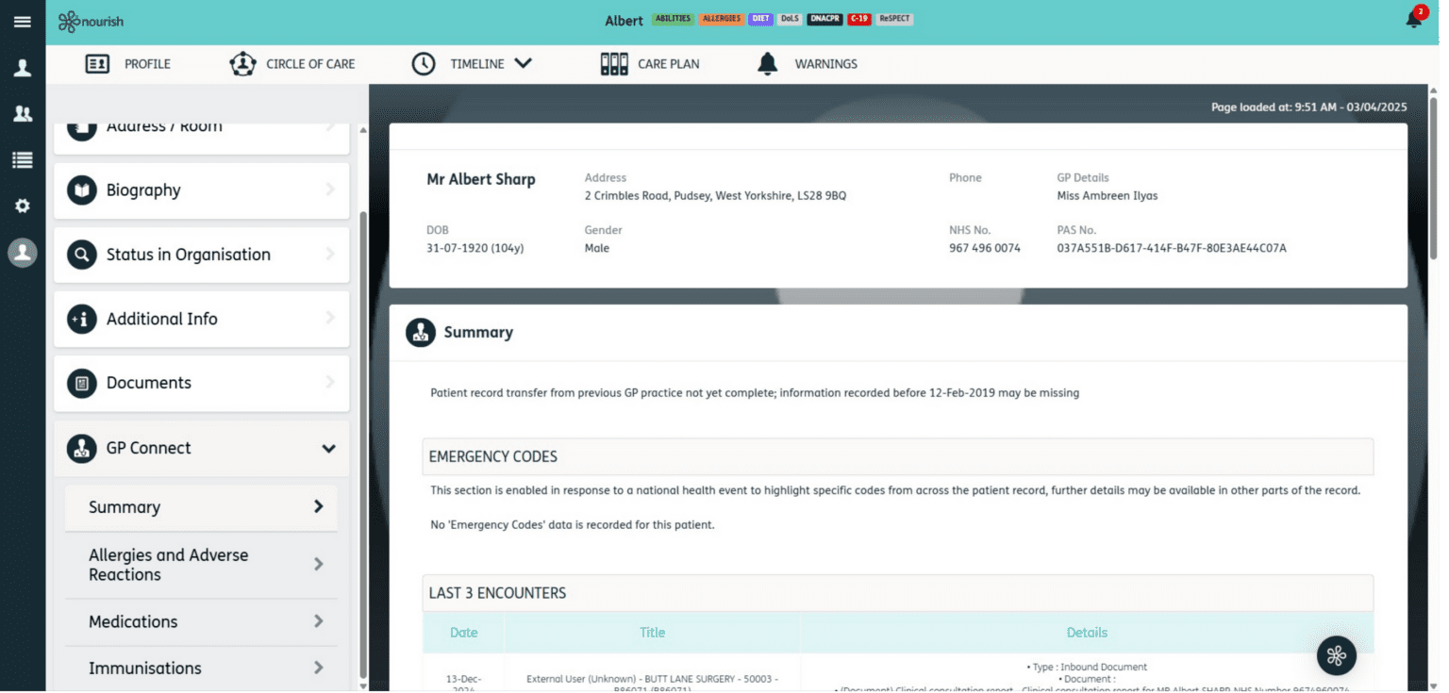1449x693 pixels.
Task: Open the settings gear in sidebar
Action: click(x=23, y=206)
